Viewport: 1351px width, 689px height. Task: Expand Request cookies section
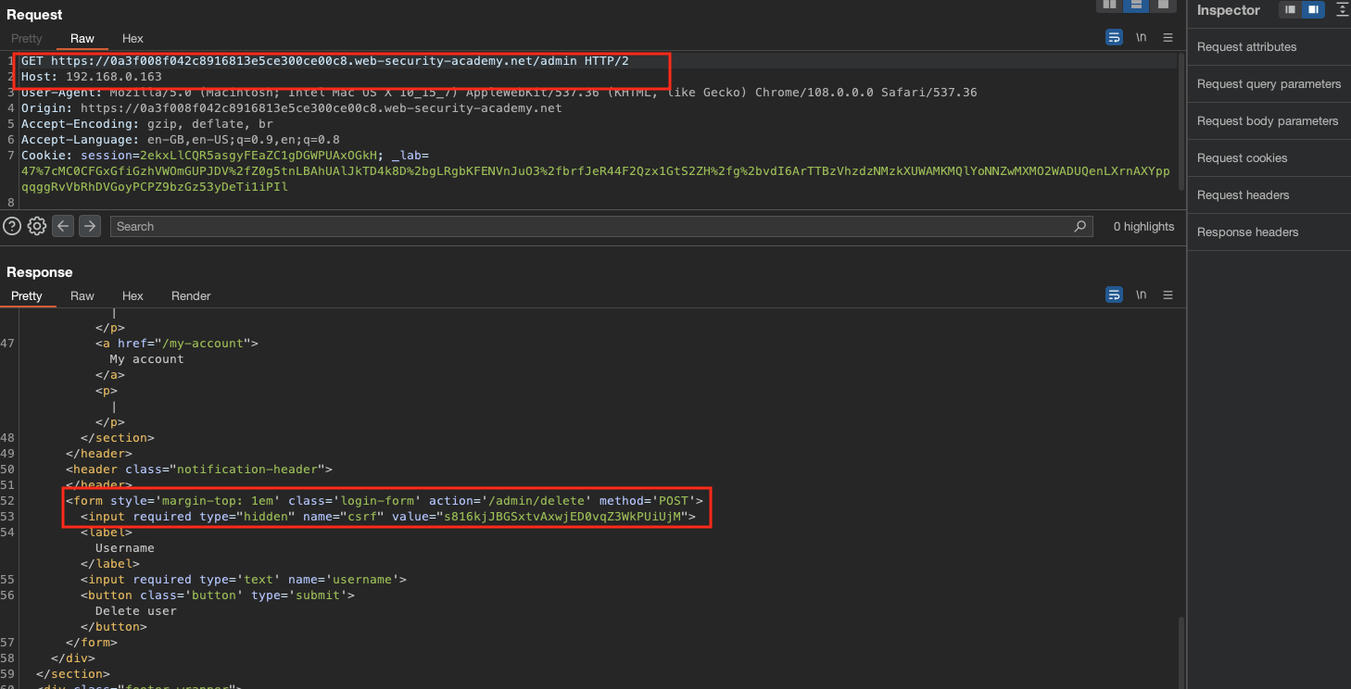pos(1242,158)
